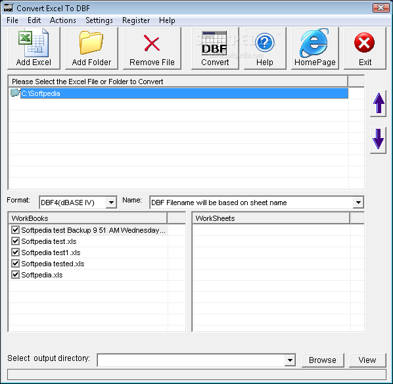Viewport: 393px width, 384px height.
Task: Select the 'Softpedia tested.xls' file name
Action: [x=53, y=264]
